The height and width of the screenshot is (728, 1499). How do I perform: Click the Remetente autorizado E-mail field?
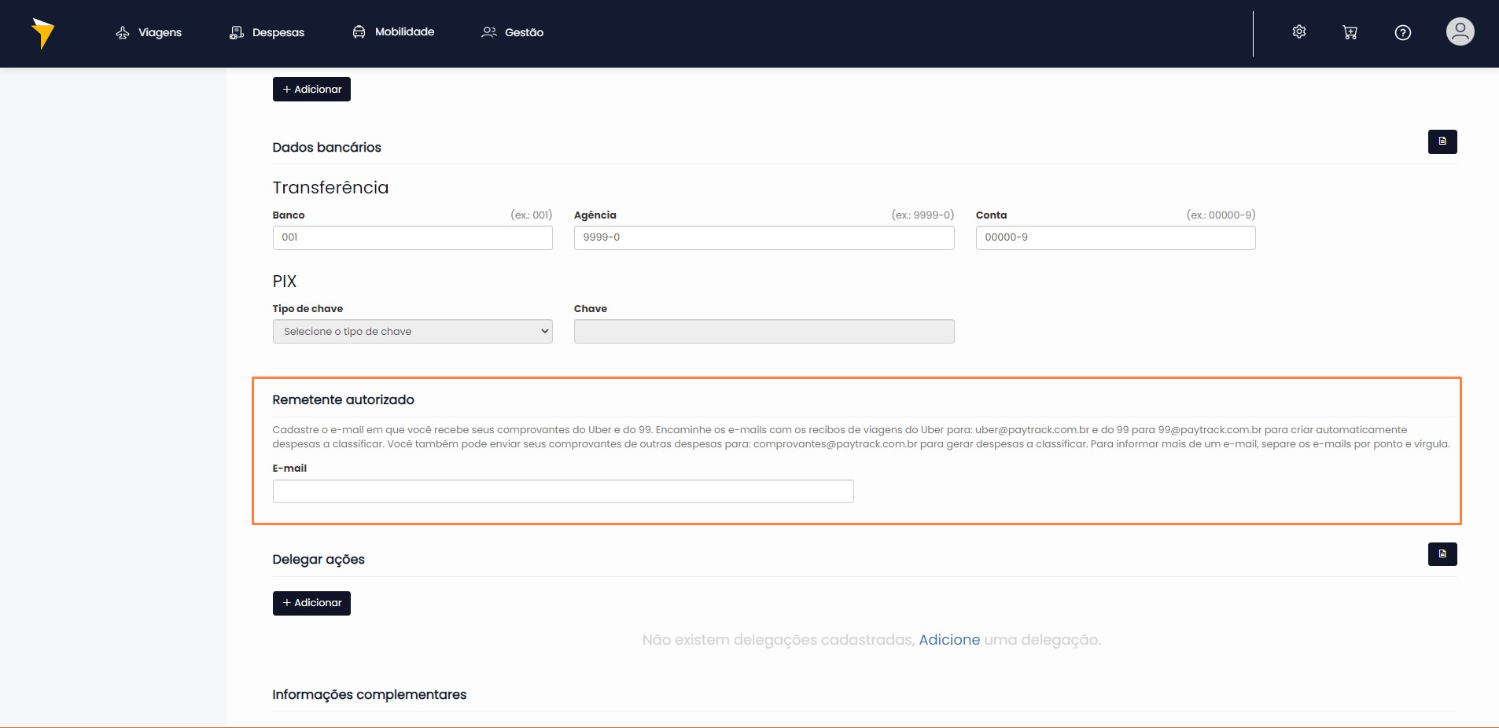[x=563, y=491]
